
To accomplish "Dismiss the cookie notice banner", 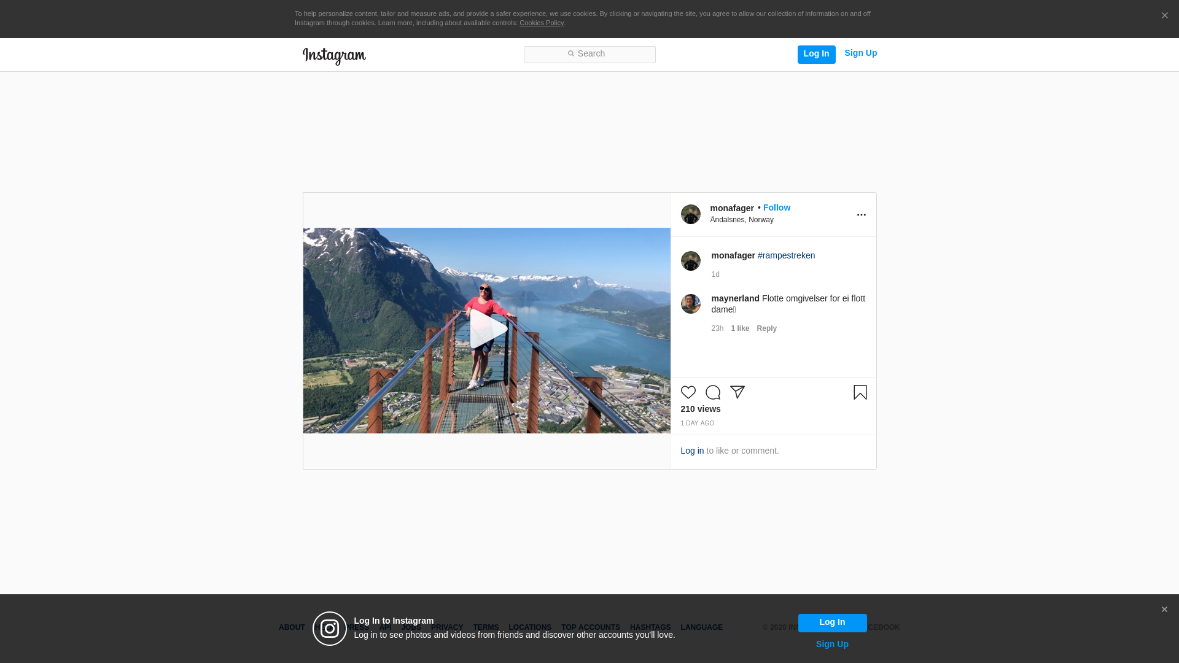I will tap(1164, 15).
